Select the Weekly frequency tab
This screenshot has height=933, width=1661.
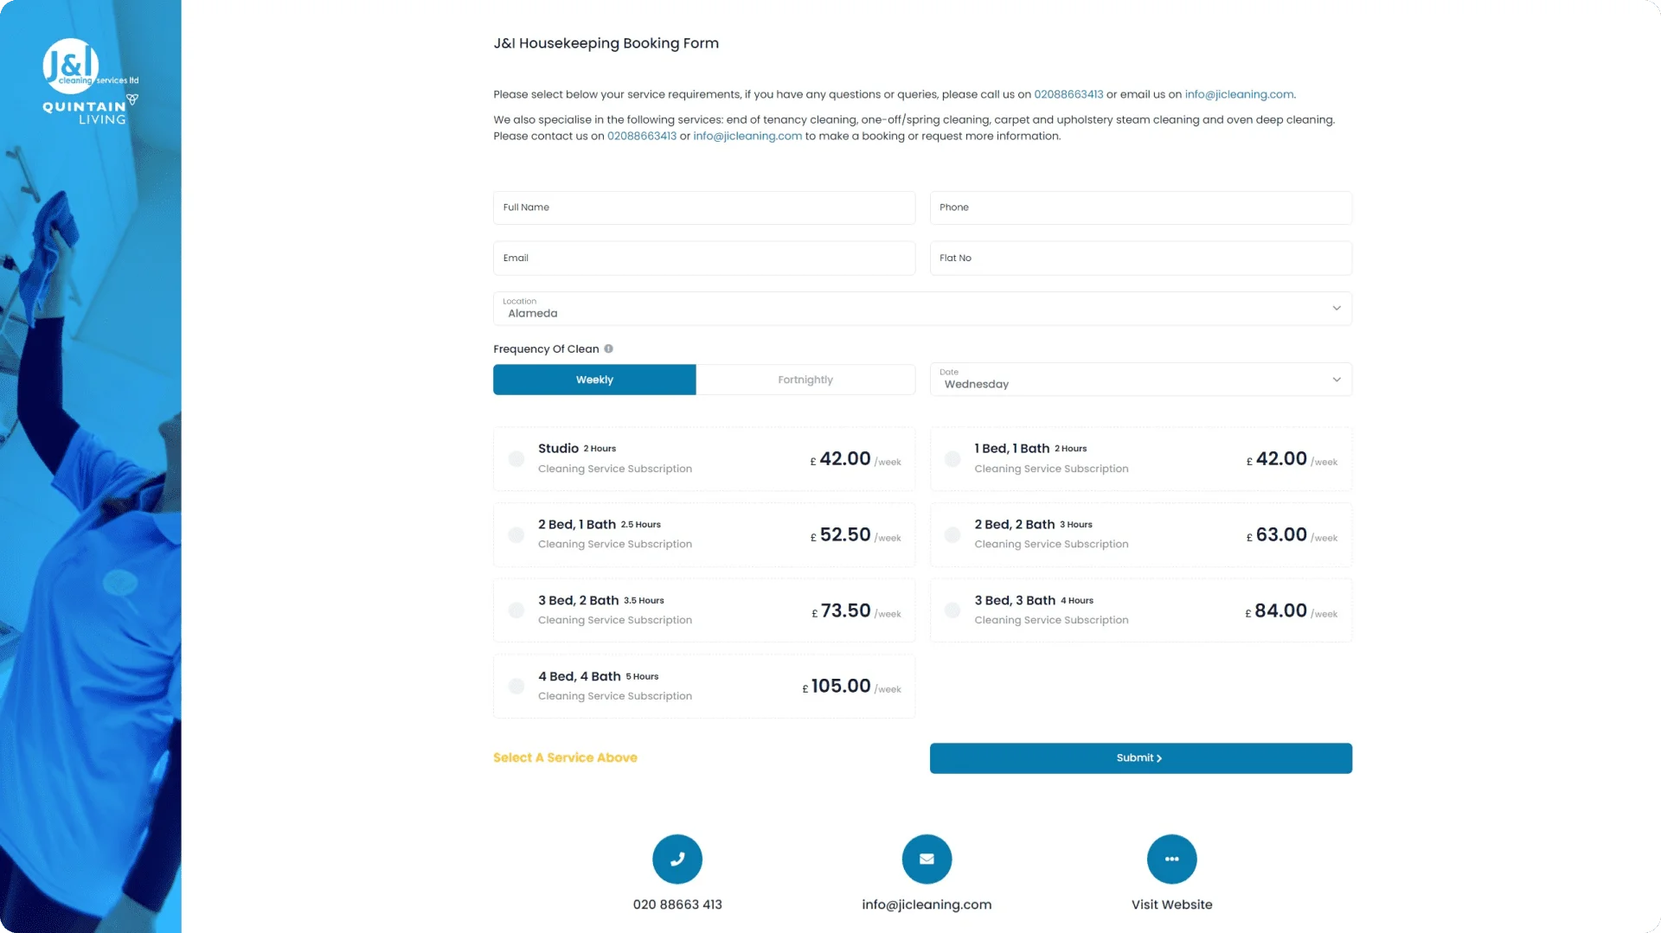(x=594, y=380)
